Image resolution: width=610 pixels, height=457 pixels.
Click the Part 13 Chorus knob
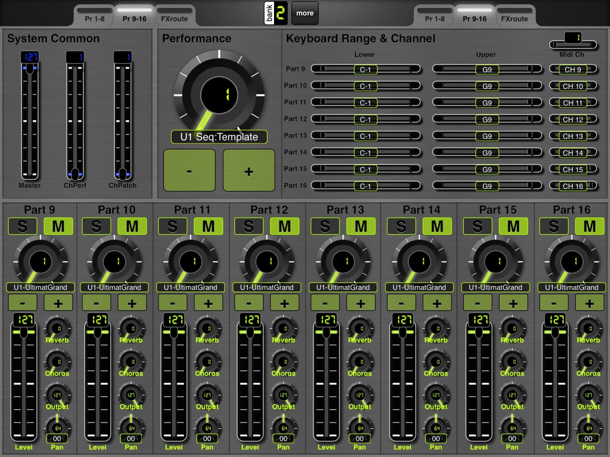click(x=360, y=362)
